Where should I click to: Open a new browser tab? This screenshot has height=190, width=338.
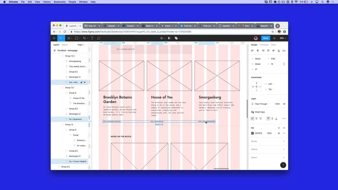tap(278, 26)
